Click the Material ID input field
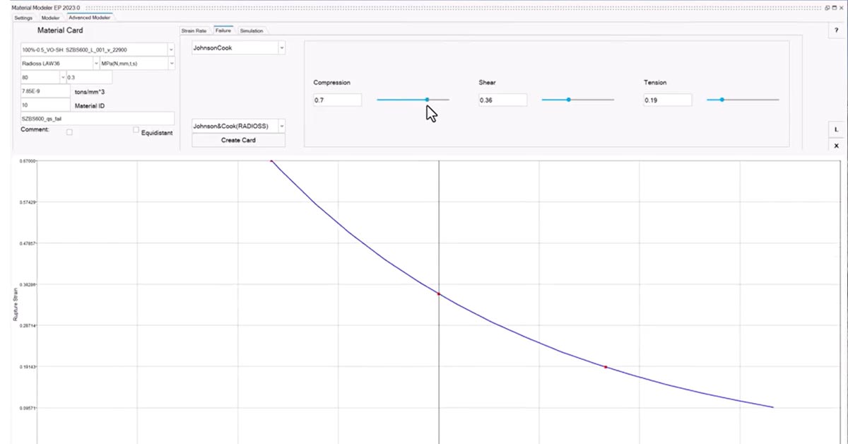Image resolution: width=848 pixels, height=444 pixels. (45, 105)
